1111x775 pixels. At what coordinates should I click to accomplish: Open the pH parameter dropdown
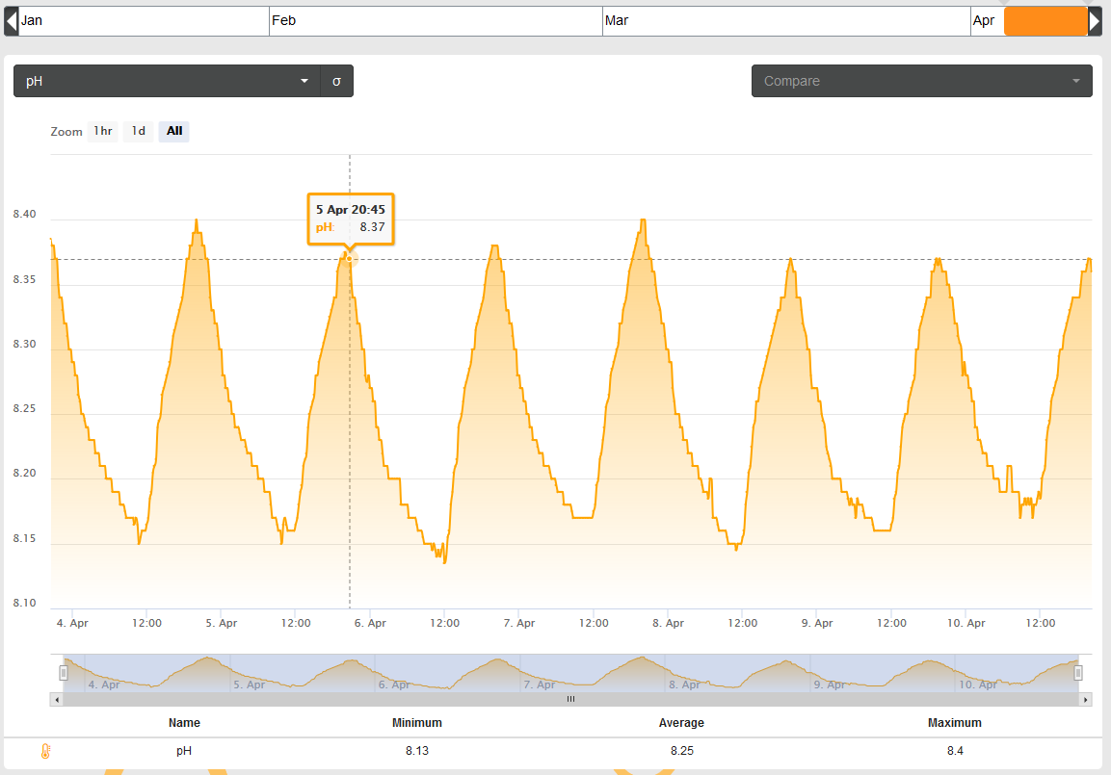pyautogui.click(x=168, y=82)
